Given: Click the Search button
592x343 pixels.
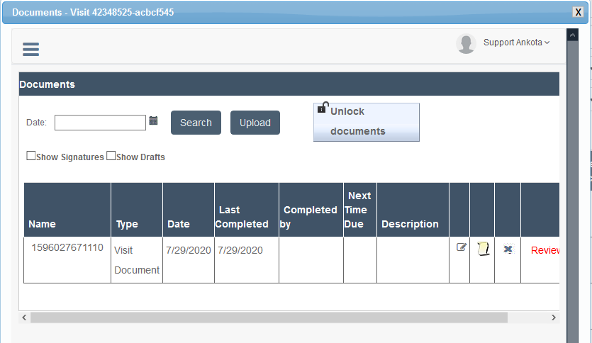Looking at the screenshot, I should [x=196, y=123].
